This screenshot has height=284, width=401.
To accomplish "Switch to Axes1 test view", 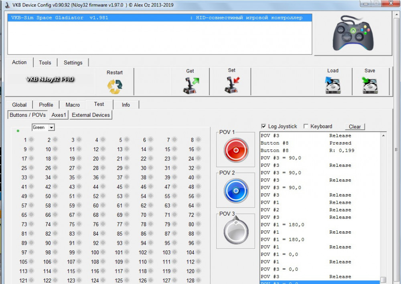I will point(59,115).
